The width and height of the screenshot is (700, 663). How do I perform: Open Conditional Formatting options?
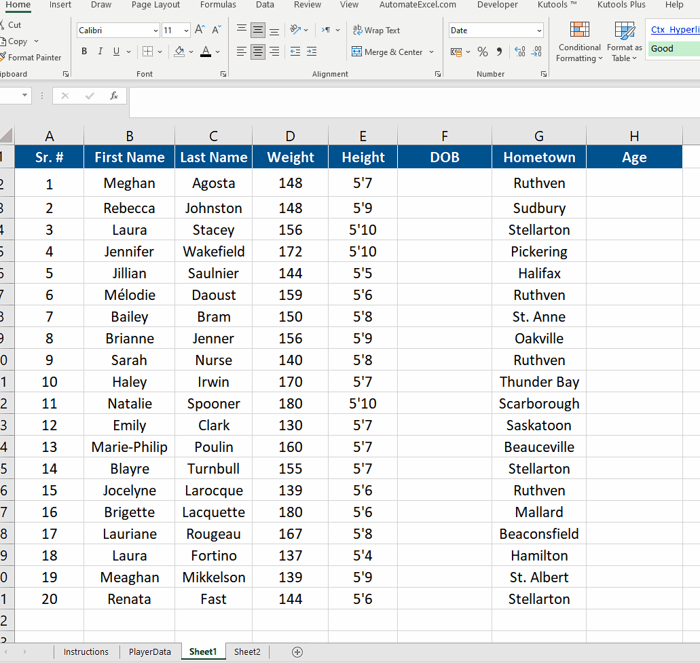(x=579, y=41)
